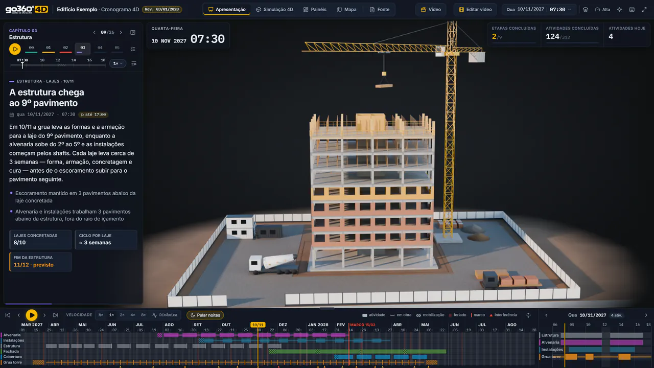
Task: Open the Fonte tab
Action: 379,10
